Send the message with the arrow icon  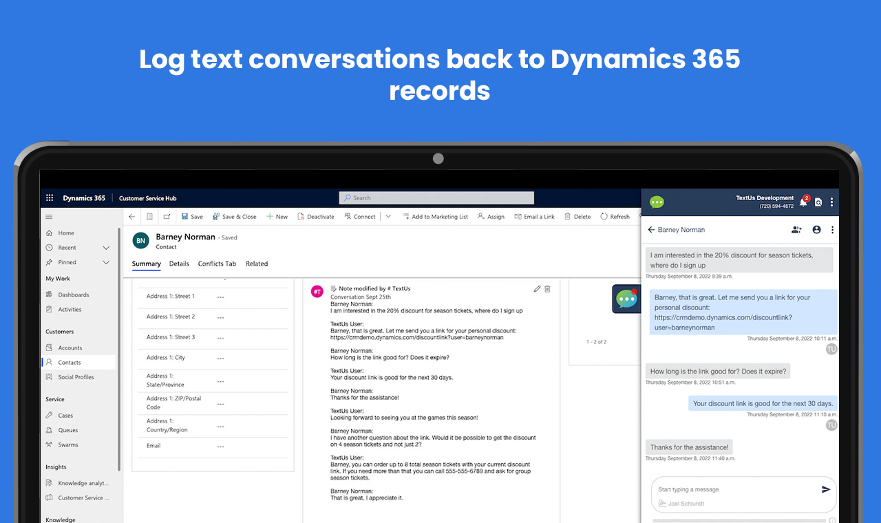click(826, 489)
